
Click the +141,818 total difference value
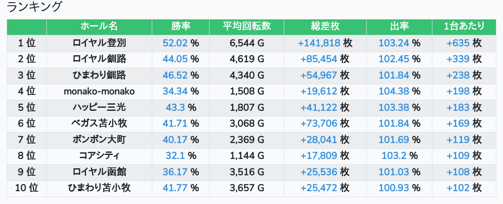click(x=319, y=43)
